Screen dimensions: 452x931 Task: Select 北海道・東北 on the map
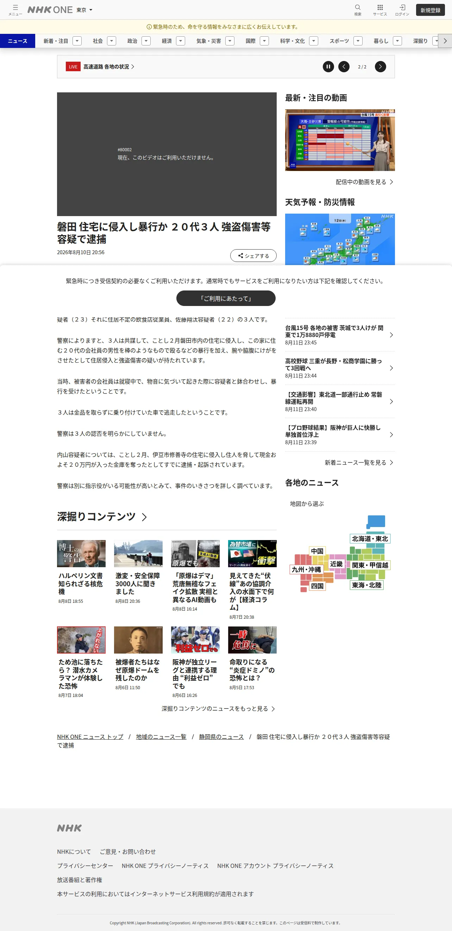[370, 539]
